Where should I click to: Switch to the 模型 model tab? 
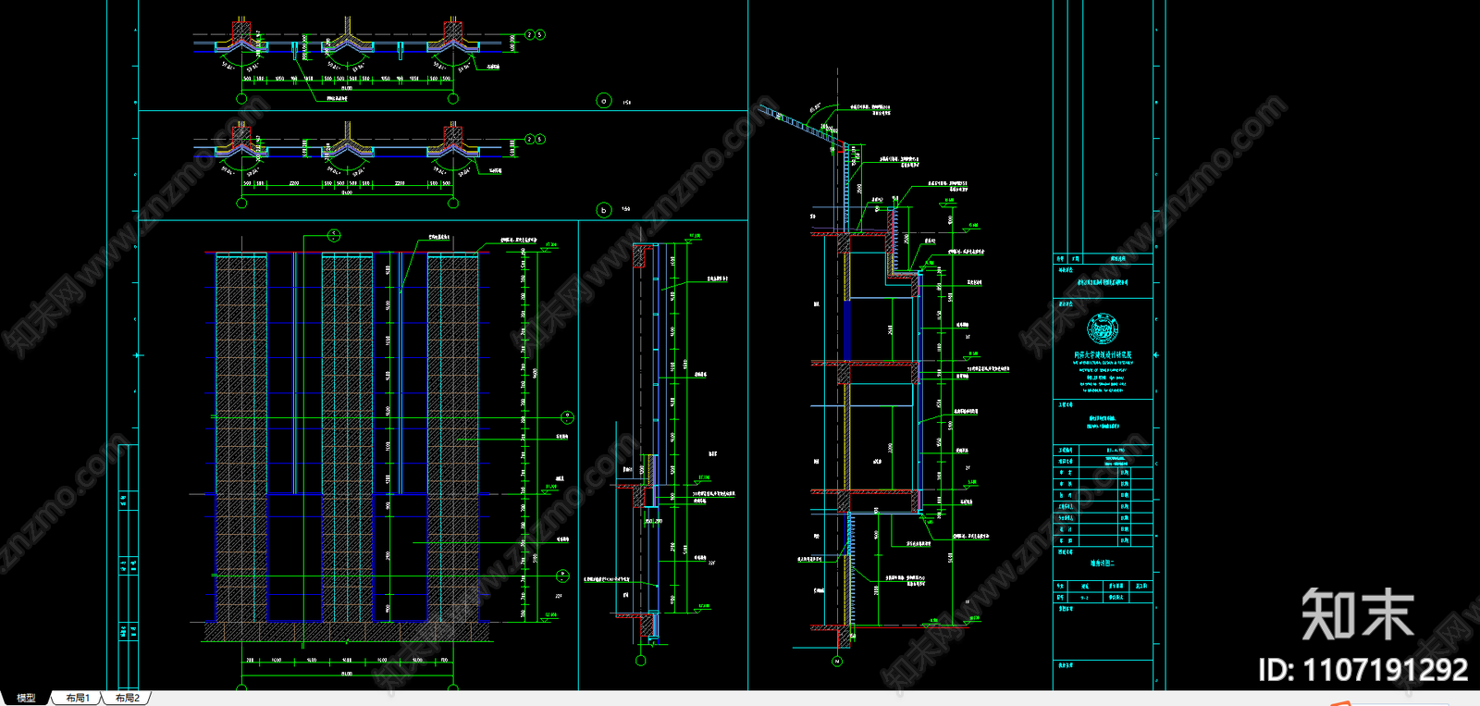click(26, 698)
